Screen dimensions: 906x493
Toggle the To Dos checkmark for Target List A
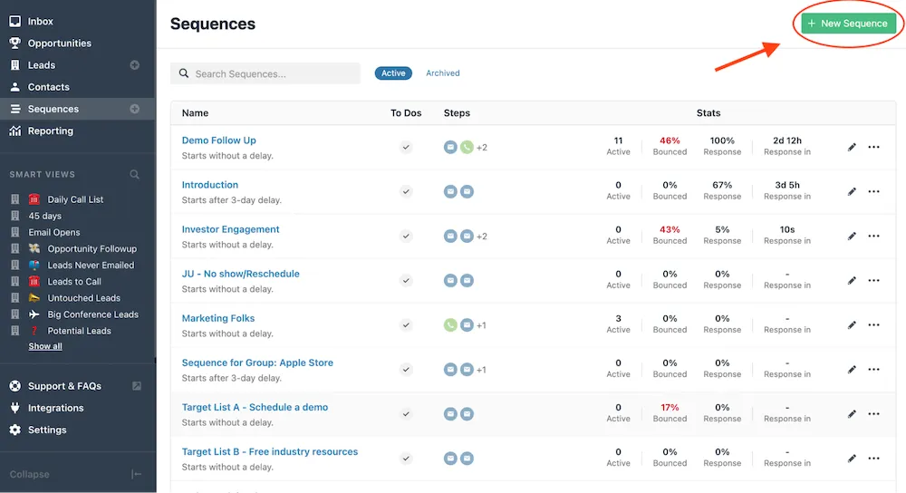406,413
